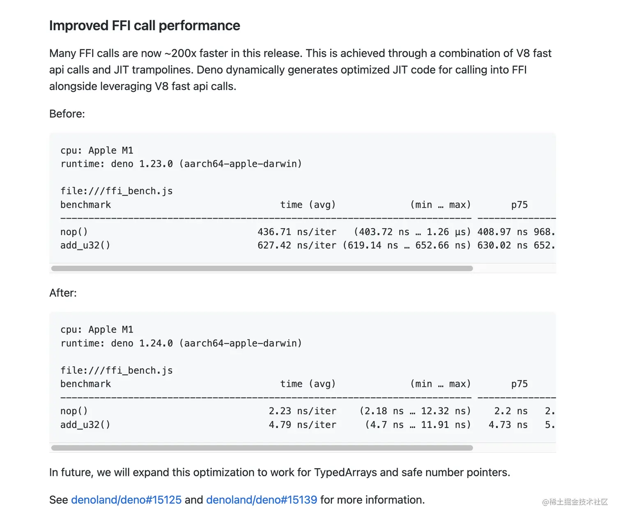Click the After code block horizontal scrollbar
The height and width of the screenshot is (519, 621).
coord(262,448)
